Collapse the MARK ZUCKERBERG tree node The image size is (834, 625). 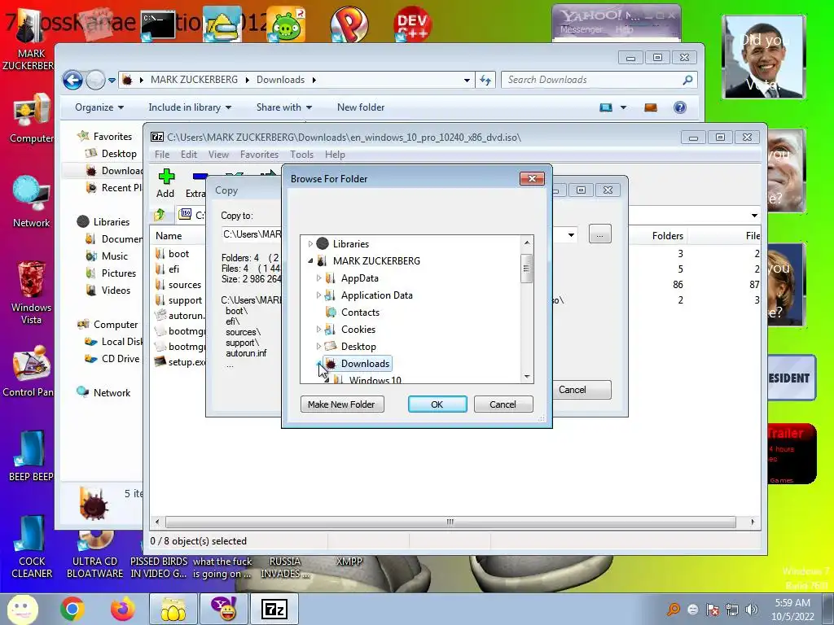pos(310,261)
